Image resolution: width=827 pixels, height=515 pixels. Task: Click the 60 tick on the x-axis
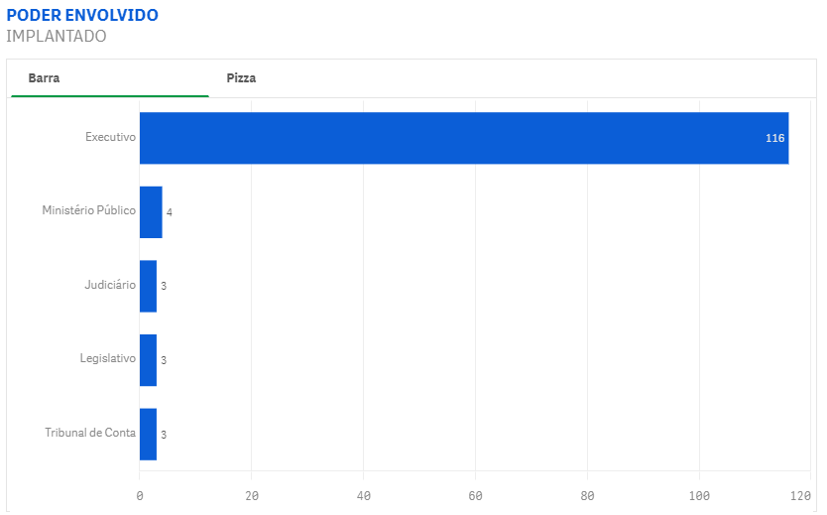tap(475, 496)
